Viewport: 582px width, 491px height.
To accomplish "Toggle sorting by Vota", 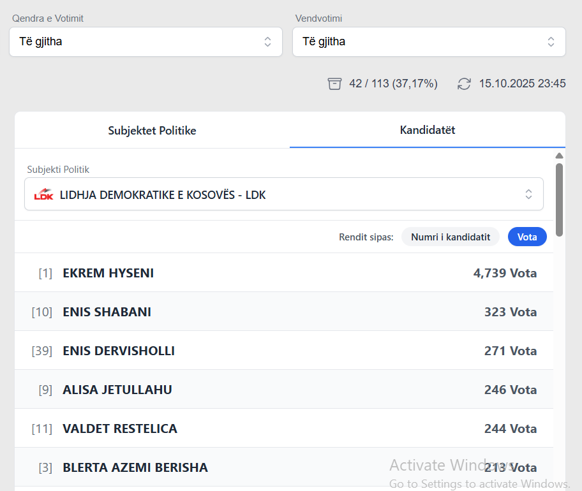I will (527, 237).
